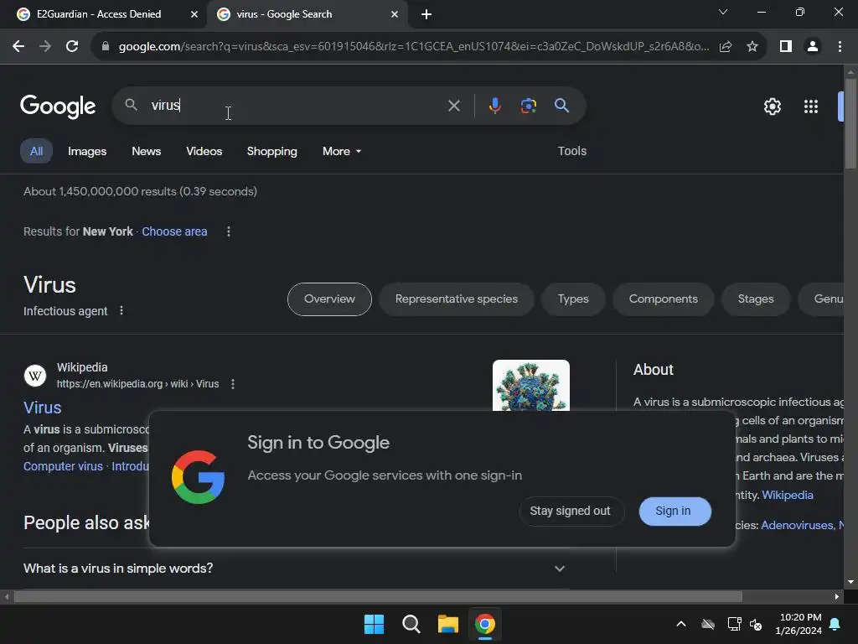
Task: Select the Stages chip
Action: (756, 299)
